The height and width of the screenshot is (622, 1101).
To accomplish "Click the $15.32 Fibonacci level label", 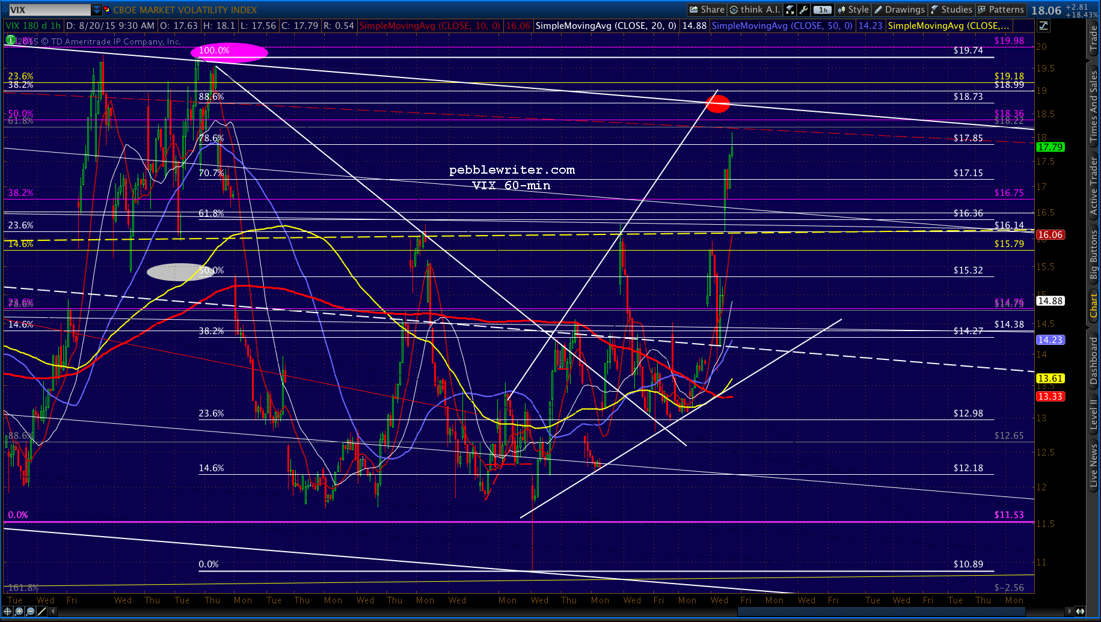I will [x=968, y=270].
